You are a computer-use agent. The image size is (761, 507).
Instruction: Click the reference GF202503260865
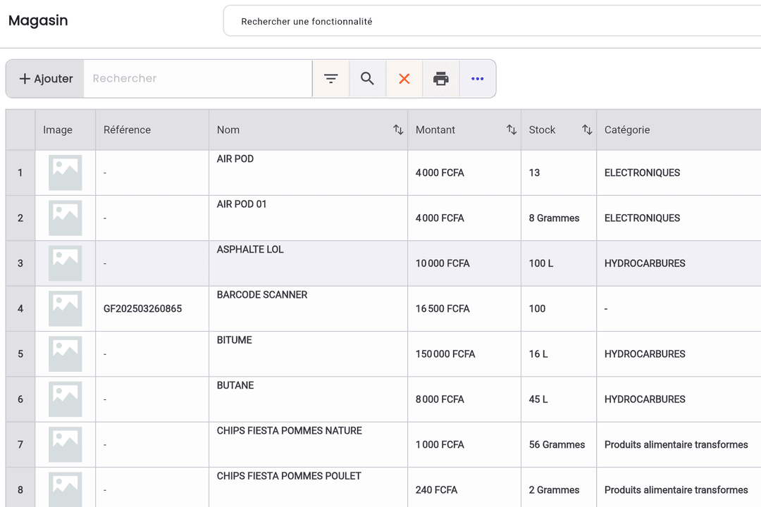click(142, 308)
